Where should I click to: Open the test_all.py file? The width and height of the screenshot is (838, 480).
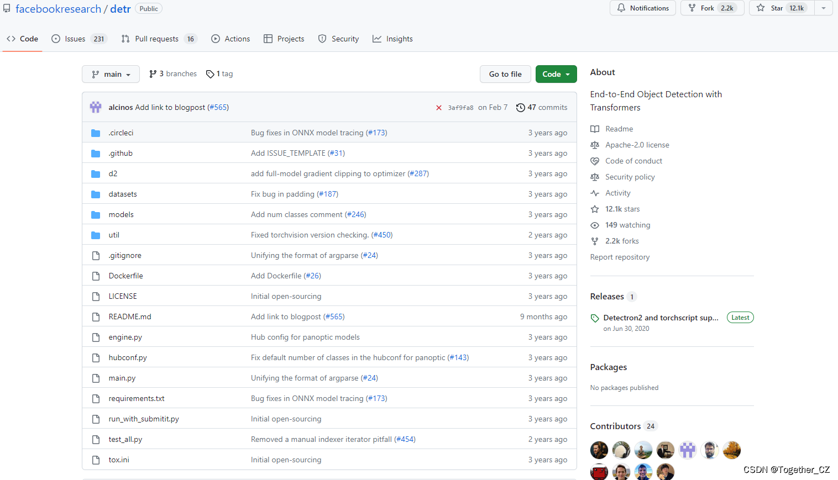click(125, 439)
